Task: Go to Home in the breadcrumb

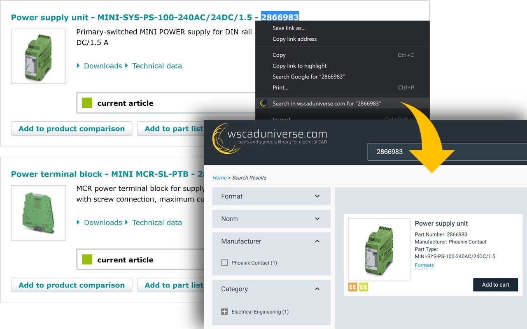Action: pyautogui.click(x=219, y=178)
